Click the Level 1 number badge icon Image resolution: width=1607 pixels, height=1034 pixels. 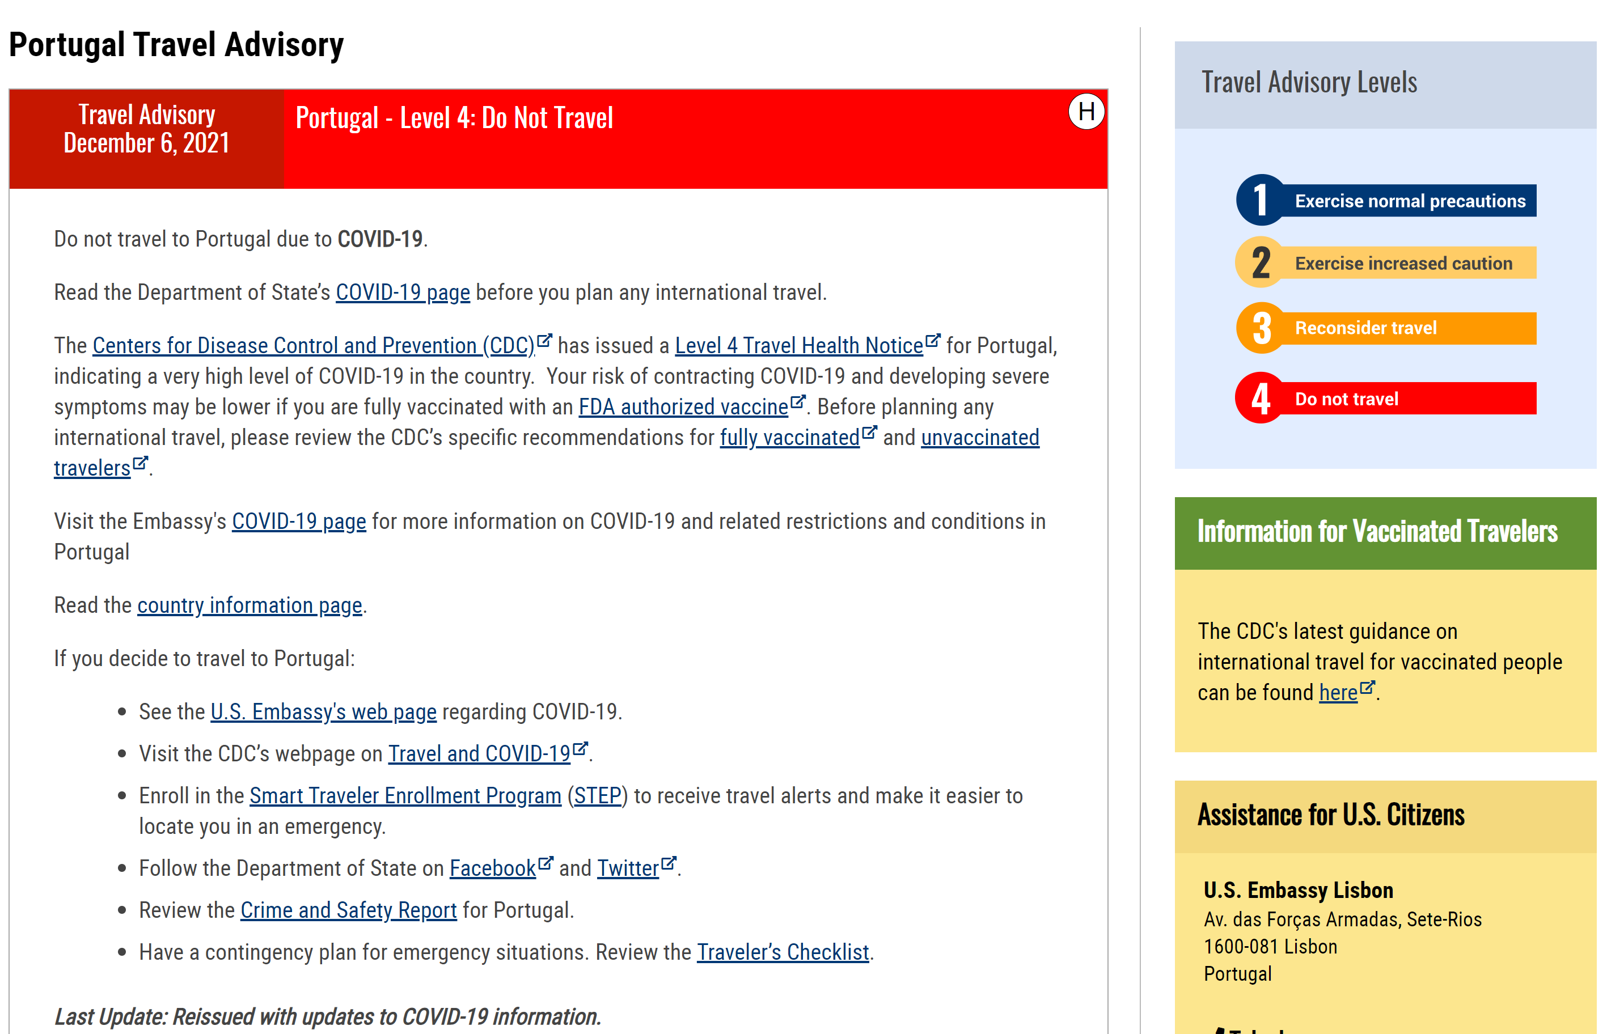1261,200
